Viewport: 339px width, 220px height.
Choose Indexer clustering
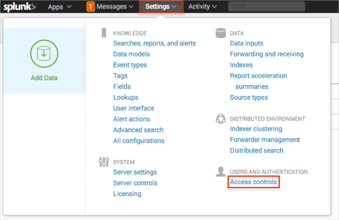(x=256, y=129)
